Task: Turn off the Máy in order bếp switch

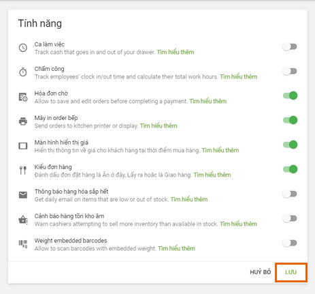Action: 290,120
